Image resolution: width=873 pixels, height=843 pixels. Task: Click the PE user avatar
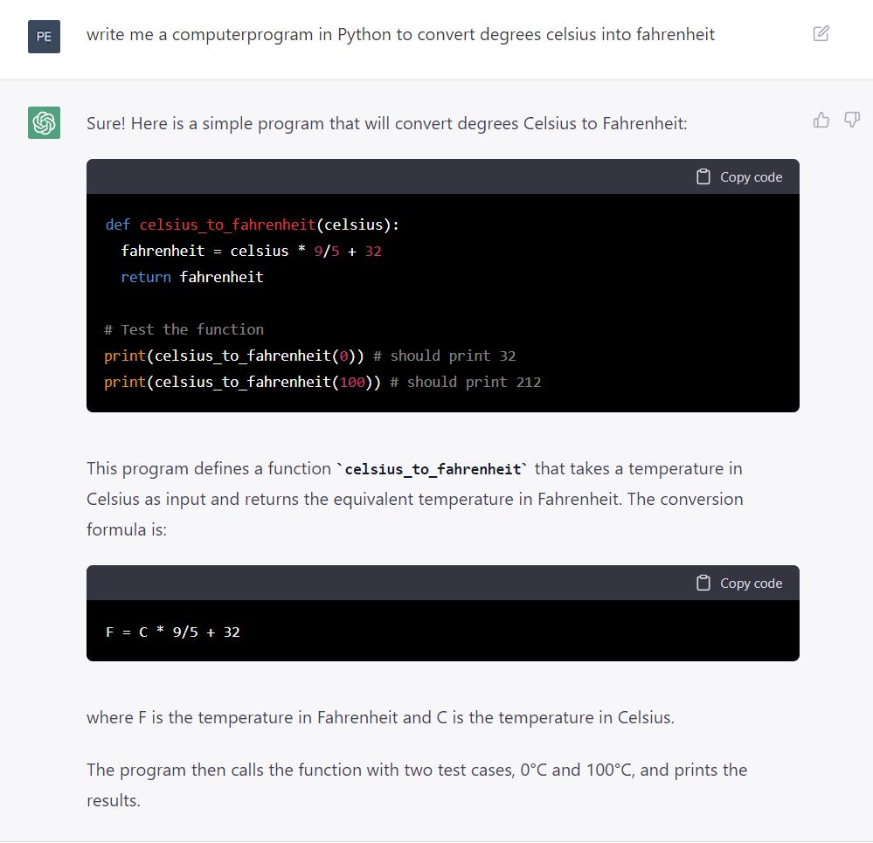[44, 37]
